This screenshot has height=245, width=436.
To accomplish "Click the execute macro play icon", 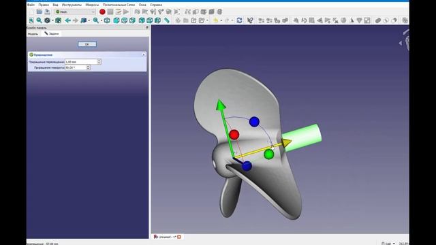I will (x=126, y=12).
